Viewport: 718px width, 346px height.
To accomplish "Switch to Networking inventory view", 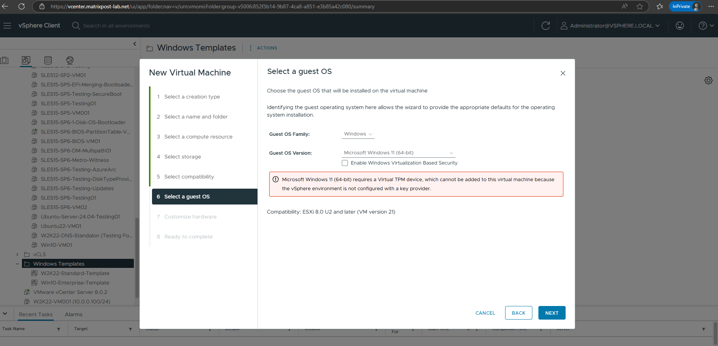I will click(x=70, y=60).
